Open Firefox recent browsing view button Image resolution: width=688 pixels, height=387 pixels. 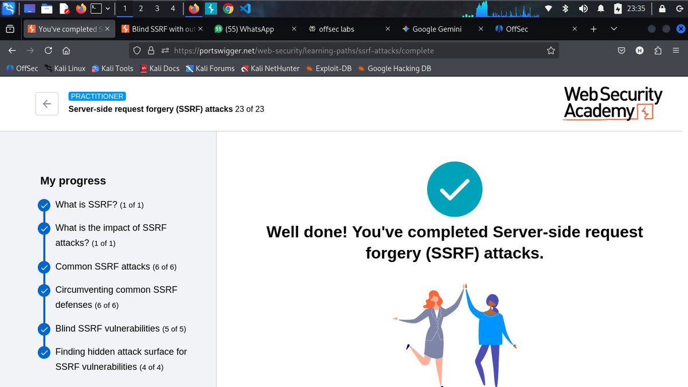tap(10, 29)
